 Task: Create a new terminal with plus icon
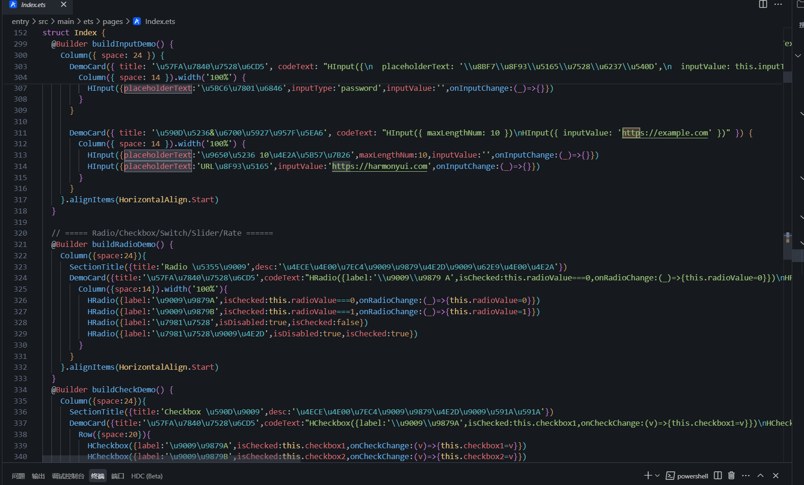[648, 476]
